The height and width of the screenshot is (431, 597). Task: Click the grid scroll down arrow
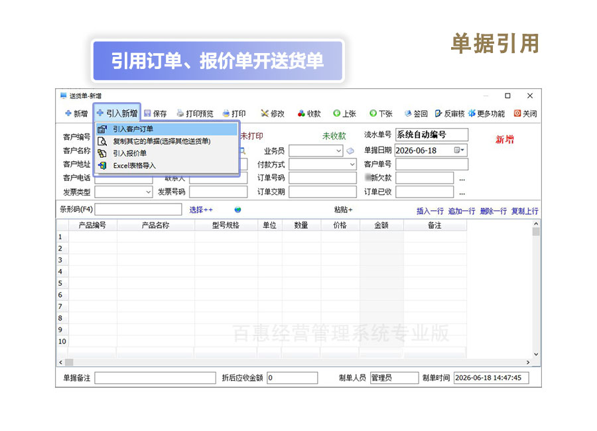click(536, 355)
